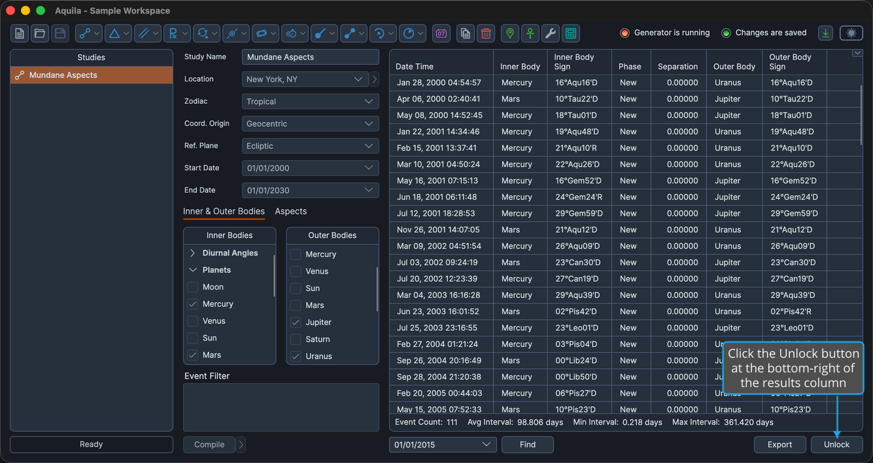Viewport: 873px width, 463px height.
Task: Click the Unlock button
Action: [x=837, y=445]
